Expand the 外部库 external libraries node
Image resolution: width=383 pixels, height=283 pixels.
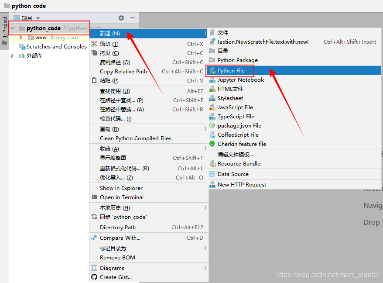[12, 56]
